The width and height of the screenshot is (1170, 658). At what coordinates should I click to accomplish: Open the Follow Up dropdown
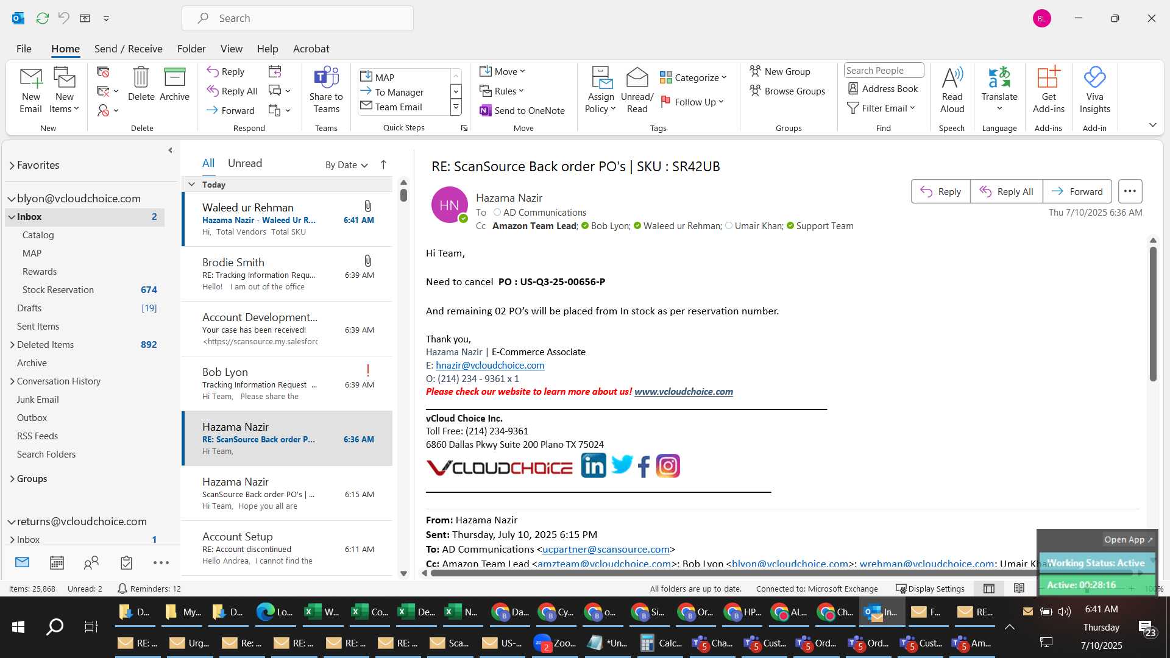point(692,102)
